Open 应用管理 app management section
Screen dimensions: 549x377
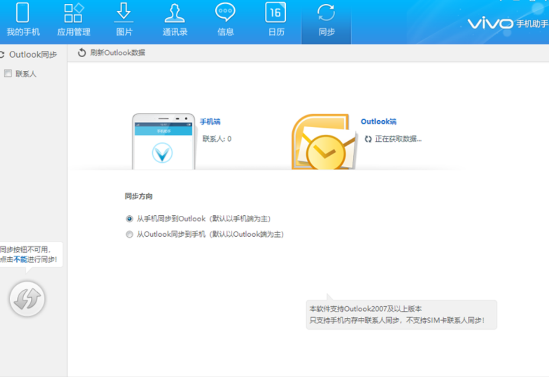coord(74,20)
